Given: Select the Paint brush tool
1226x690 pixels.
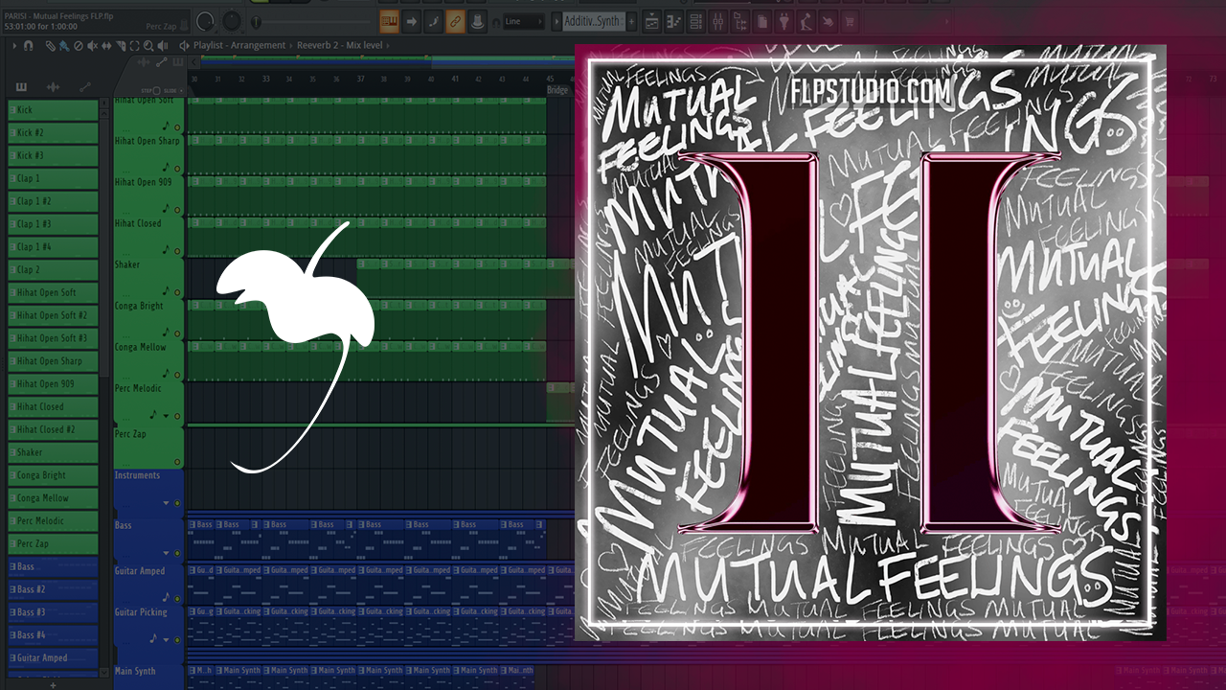Looking at the screenshot, I should 63,45.
